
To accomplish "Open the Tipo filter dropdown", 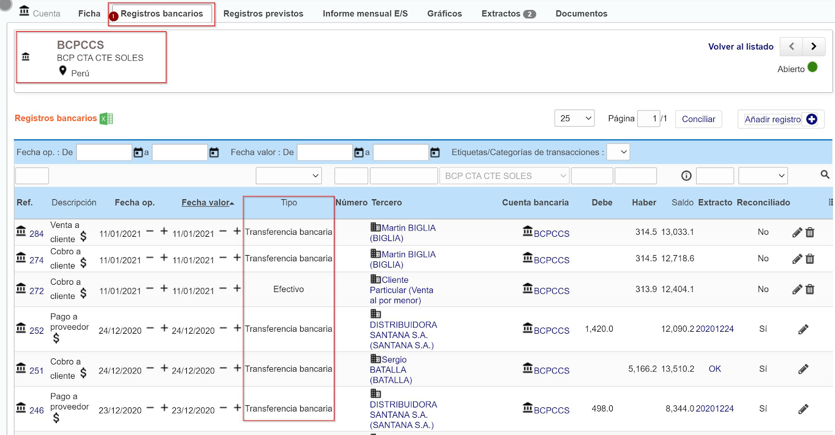I will [289, 176].
